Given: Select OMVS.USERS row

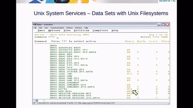Looking at the screenshot, I should pyautogui.click(x=59, y=89).
